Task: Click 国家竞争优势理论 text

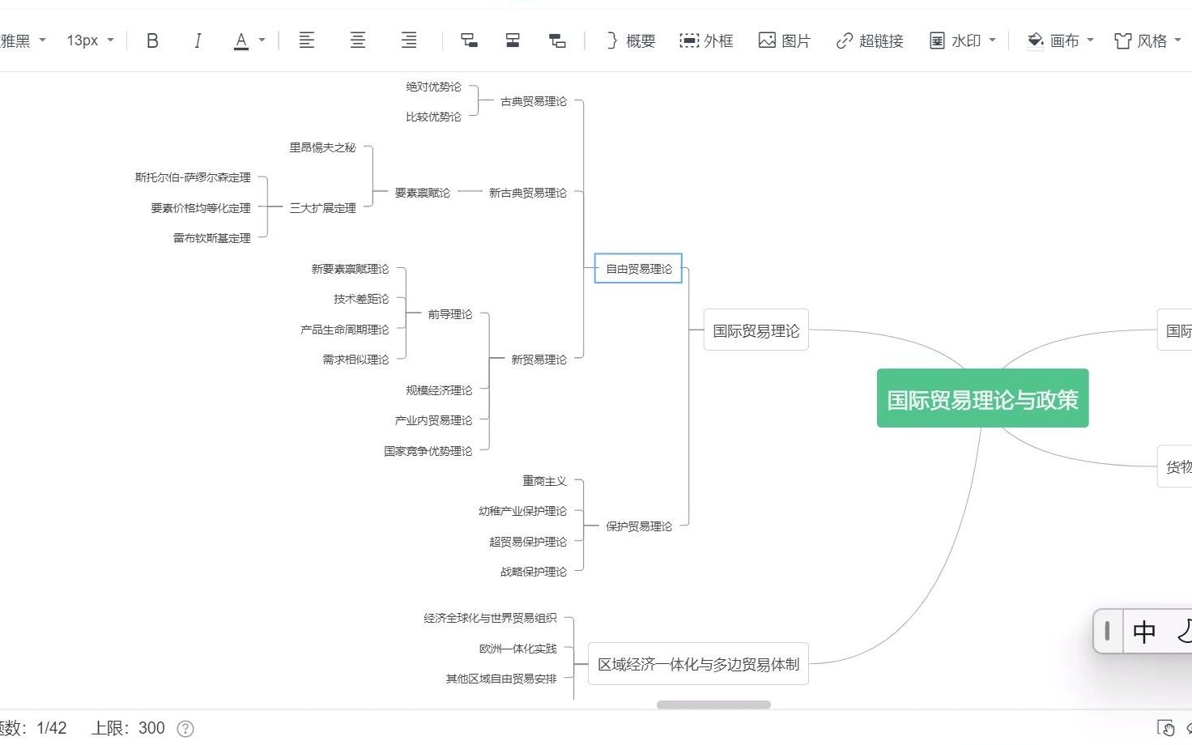Action: pos(428,451)
